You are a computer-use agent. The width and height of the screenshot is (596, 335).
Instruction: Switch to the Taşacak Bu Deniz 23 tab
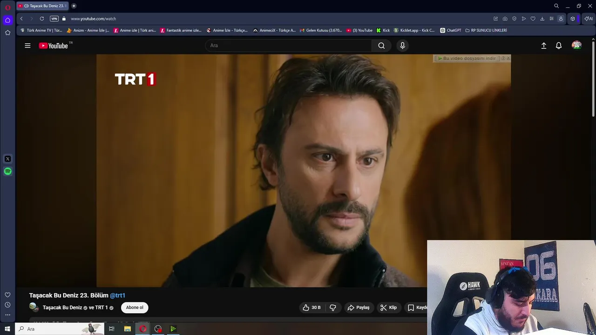(x=42, y=6)
